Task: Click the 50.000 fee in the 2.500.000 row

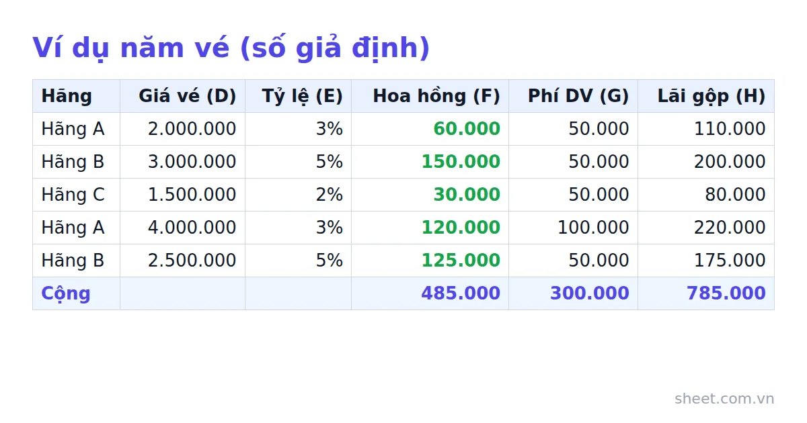Action: [x=574, y=261]
